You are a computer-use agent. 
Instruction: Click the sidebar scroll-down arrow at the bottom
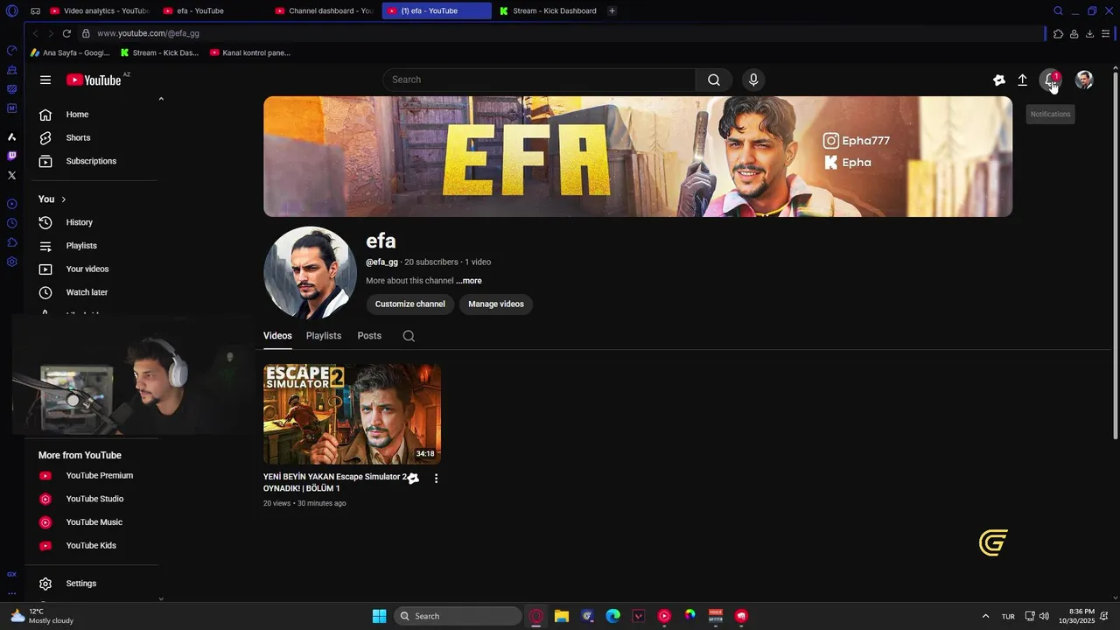coord(161,598)
